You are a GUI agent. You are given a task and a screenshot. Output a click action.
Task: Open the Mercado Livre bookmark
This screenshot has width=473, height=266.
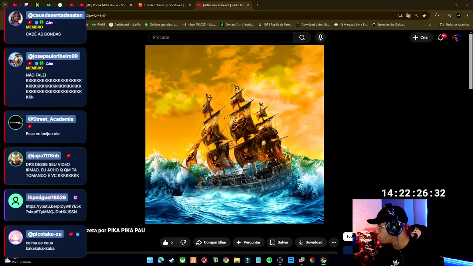351,25
